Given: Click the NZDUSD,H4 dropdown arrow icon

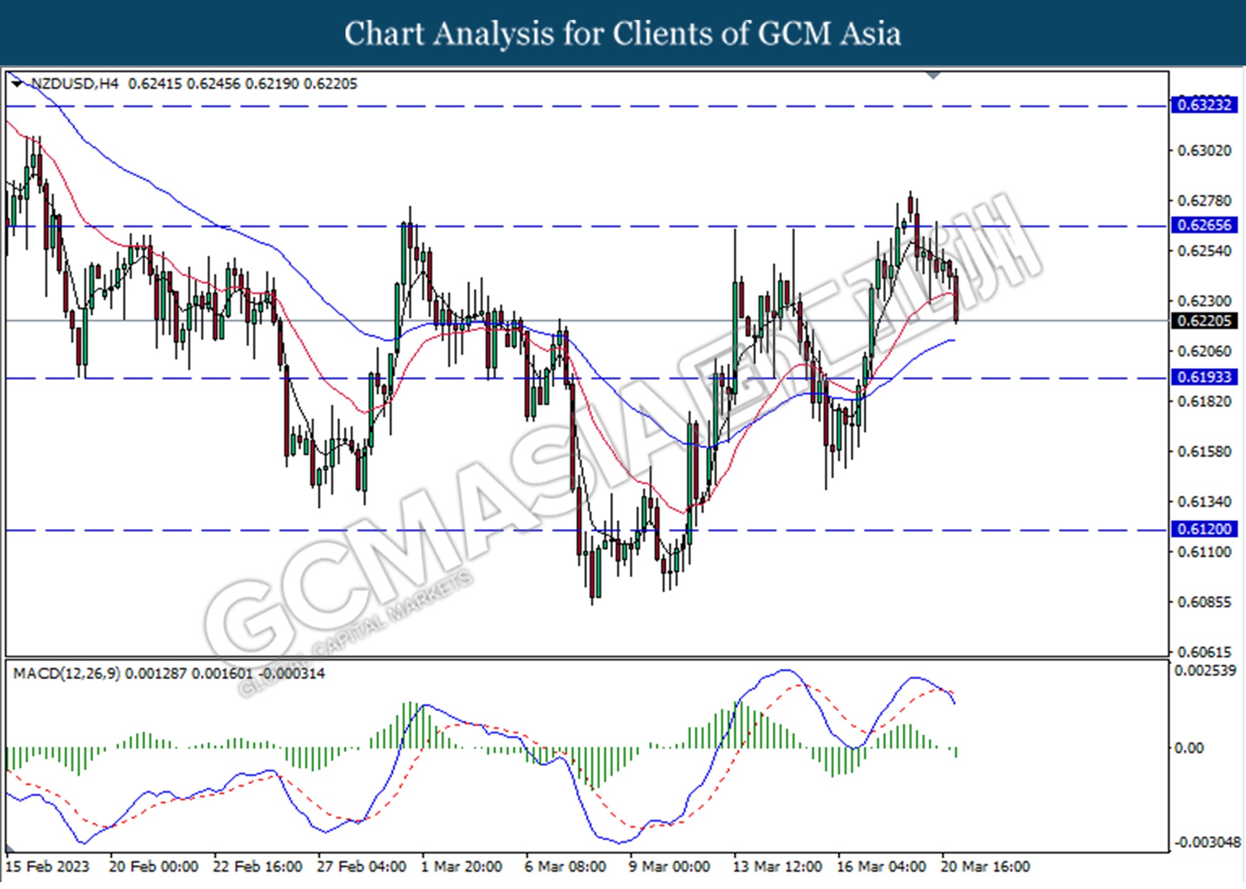Looking at the screenshot, I should [17, 83].
